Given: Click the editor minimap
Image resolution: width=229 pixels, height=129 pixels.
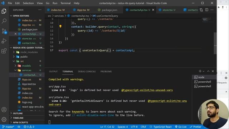Looking at the screenshot, I should coord(207,20).
